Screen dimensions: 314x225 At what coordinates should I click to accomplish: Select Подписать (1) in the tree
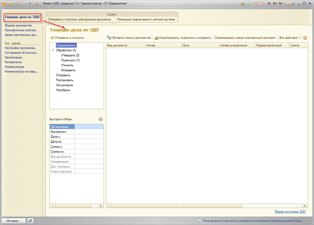pos(70,60)
